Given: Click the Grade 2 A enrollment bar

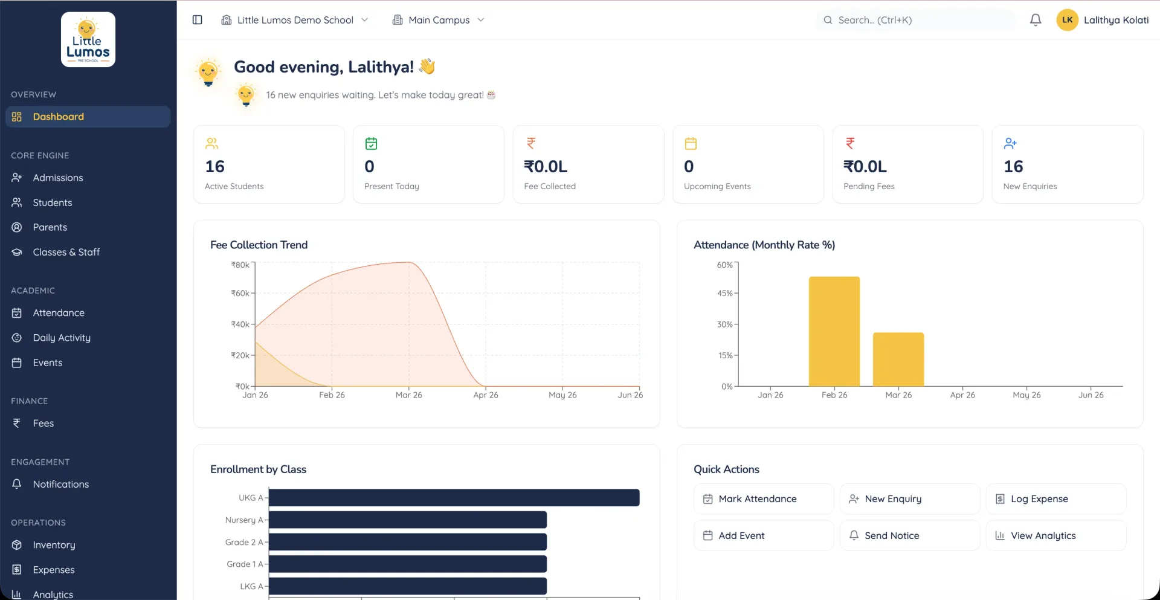Looking at the screenshot, I should click(408, 542).
